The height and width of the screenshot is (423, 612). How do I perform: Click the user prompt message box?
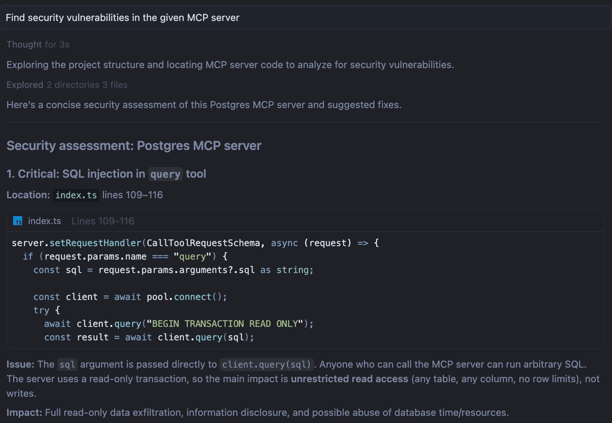(x=306, y=18)
